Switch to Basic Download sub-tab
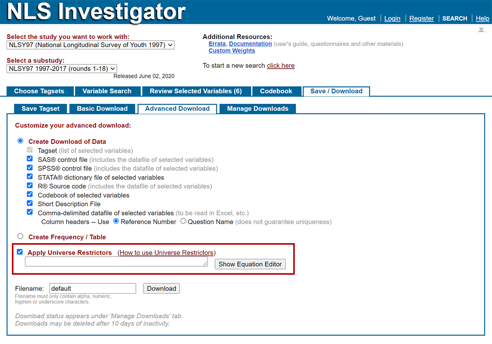Viewport: 492px width, 344px height. click(x=102, y=109)
